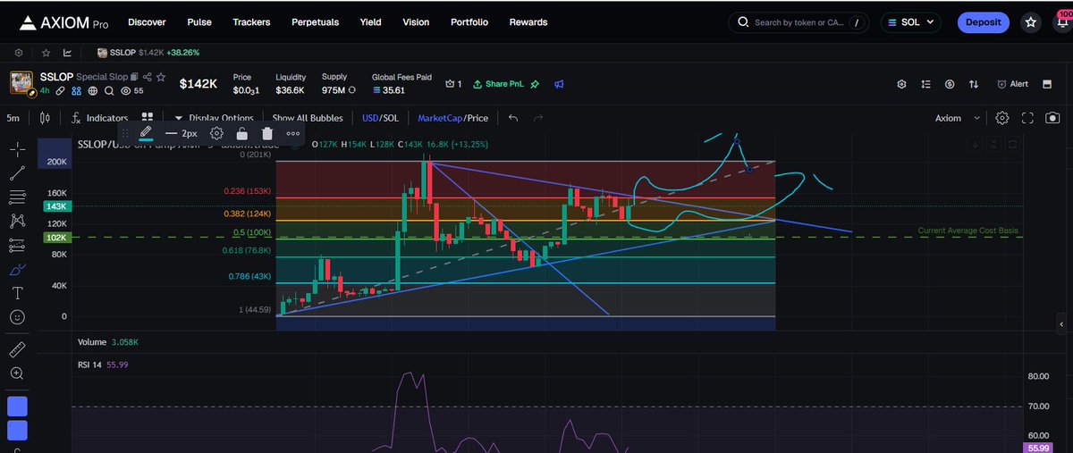Select the ruler measure tool
Screen dimensions: 1073x453
click(17, 348)
